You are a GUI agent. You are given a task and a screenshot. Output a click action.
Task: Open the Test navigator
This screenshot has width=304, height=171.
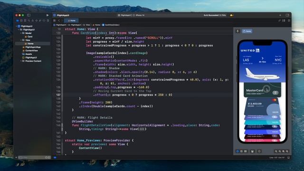(x=36, y=20)
